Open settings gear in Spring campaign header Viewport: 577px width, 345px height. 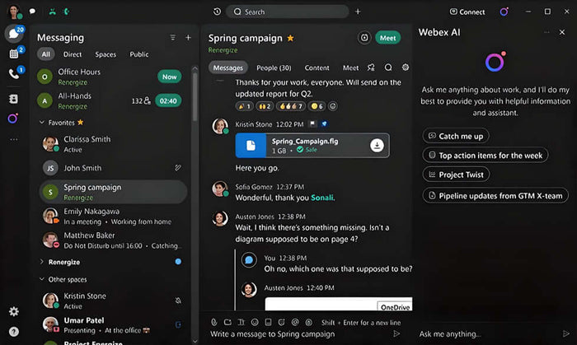click(405, 68)
